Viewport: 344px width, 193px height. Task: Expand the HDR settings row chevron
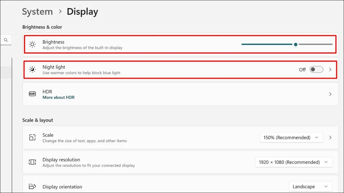tap(330, 93)
